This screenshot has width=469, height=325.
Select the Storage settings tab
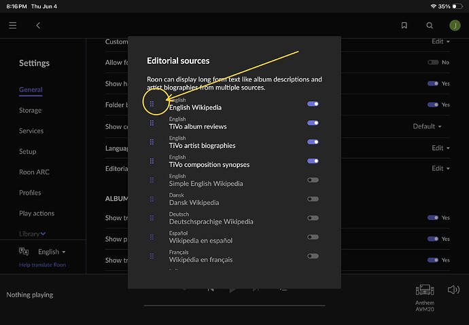pyautogui.click(x=30, y=110)
